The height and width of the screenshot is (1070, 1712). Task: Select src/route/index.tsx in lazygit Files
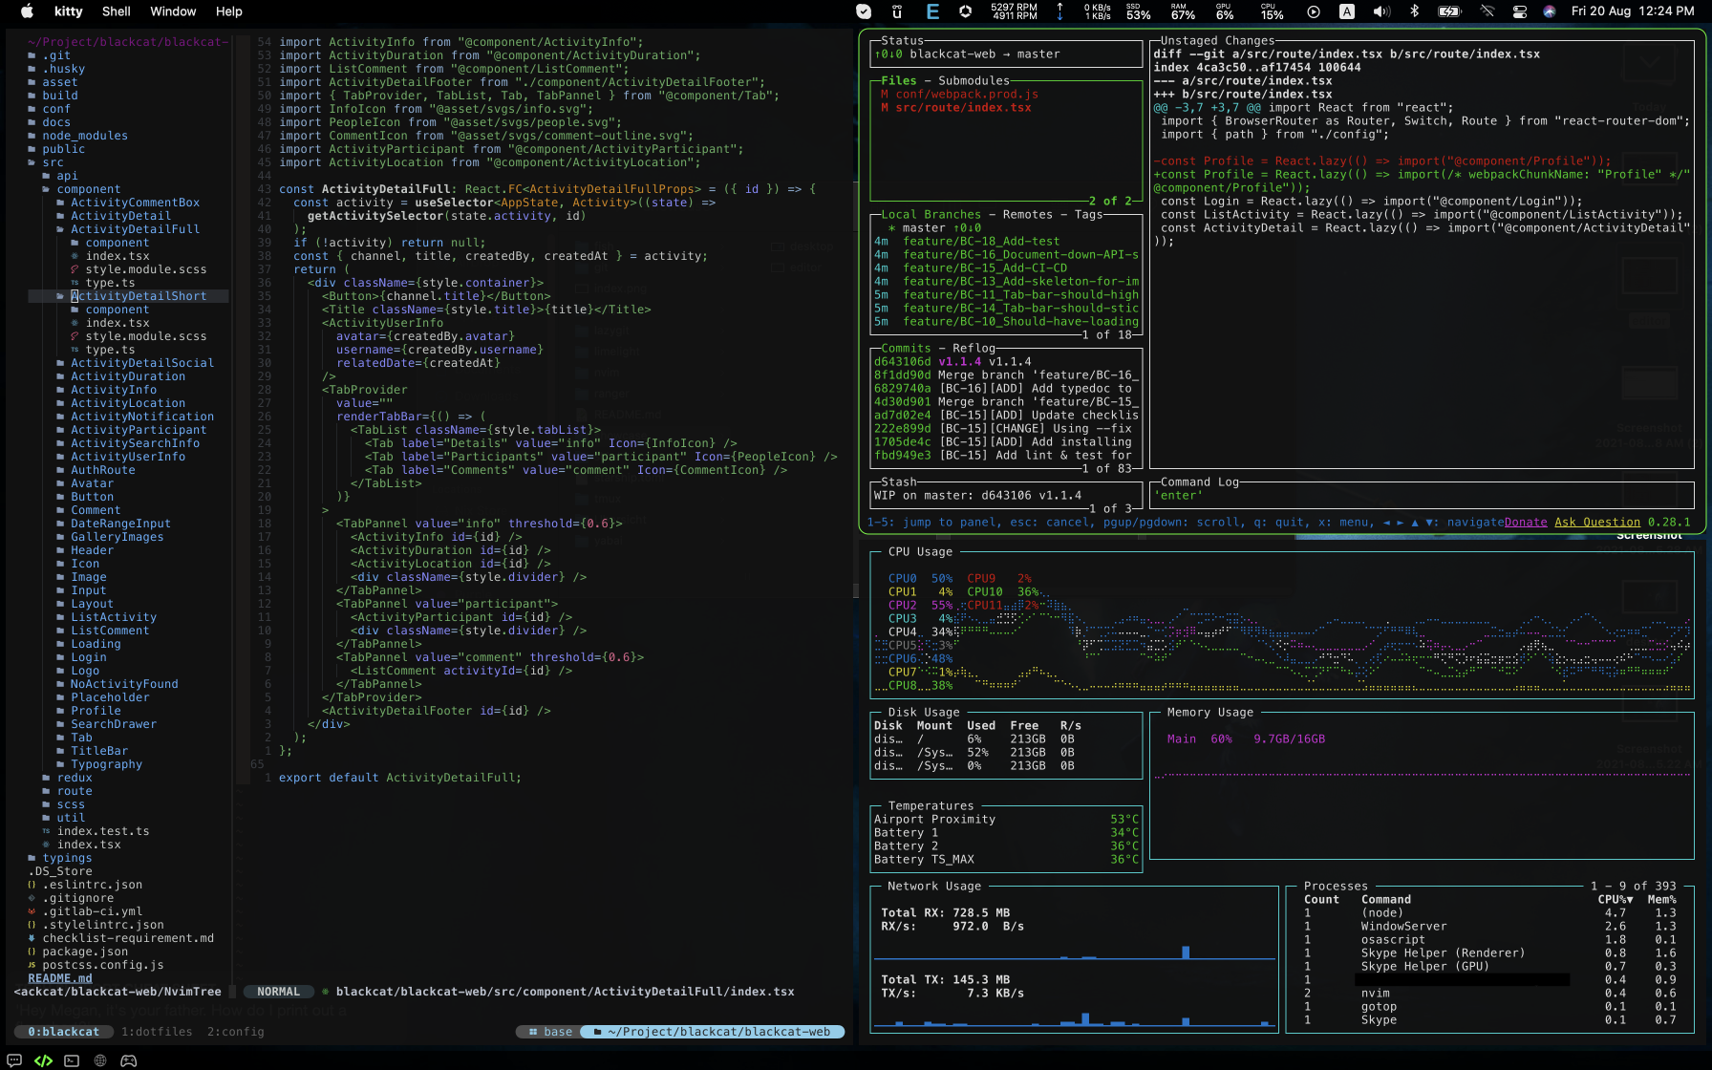click(955, 108)
